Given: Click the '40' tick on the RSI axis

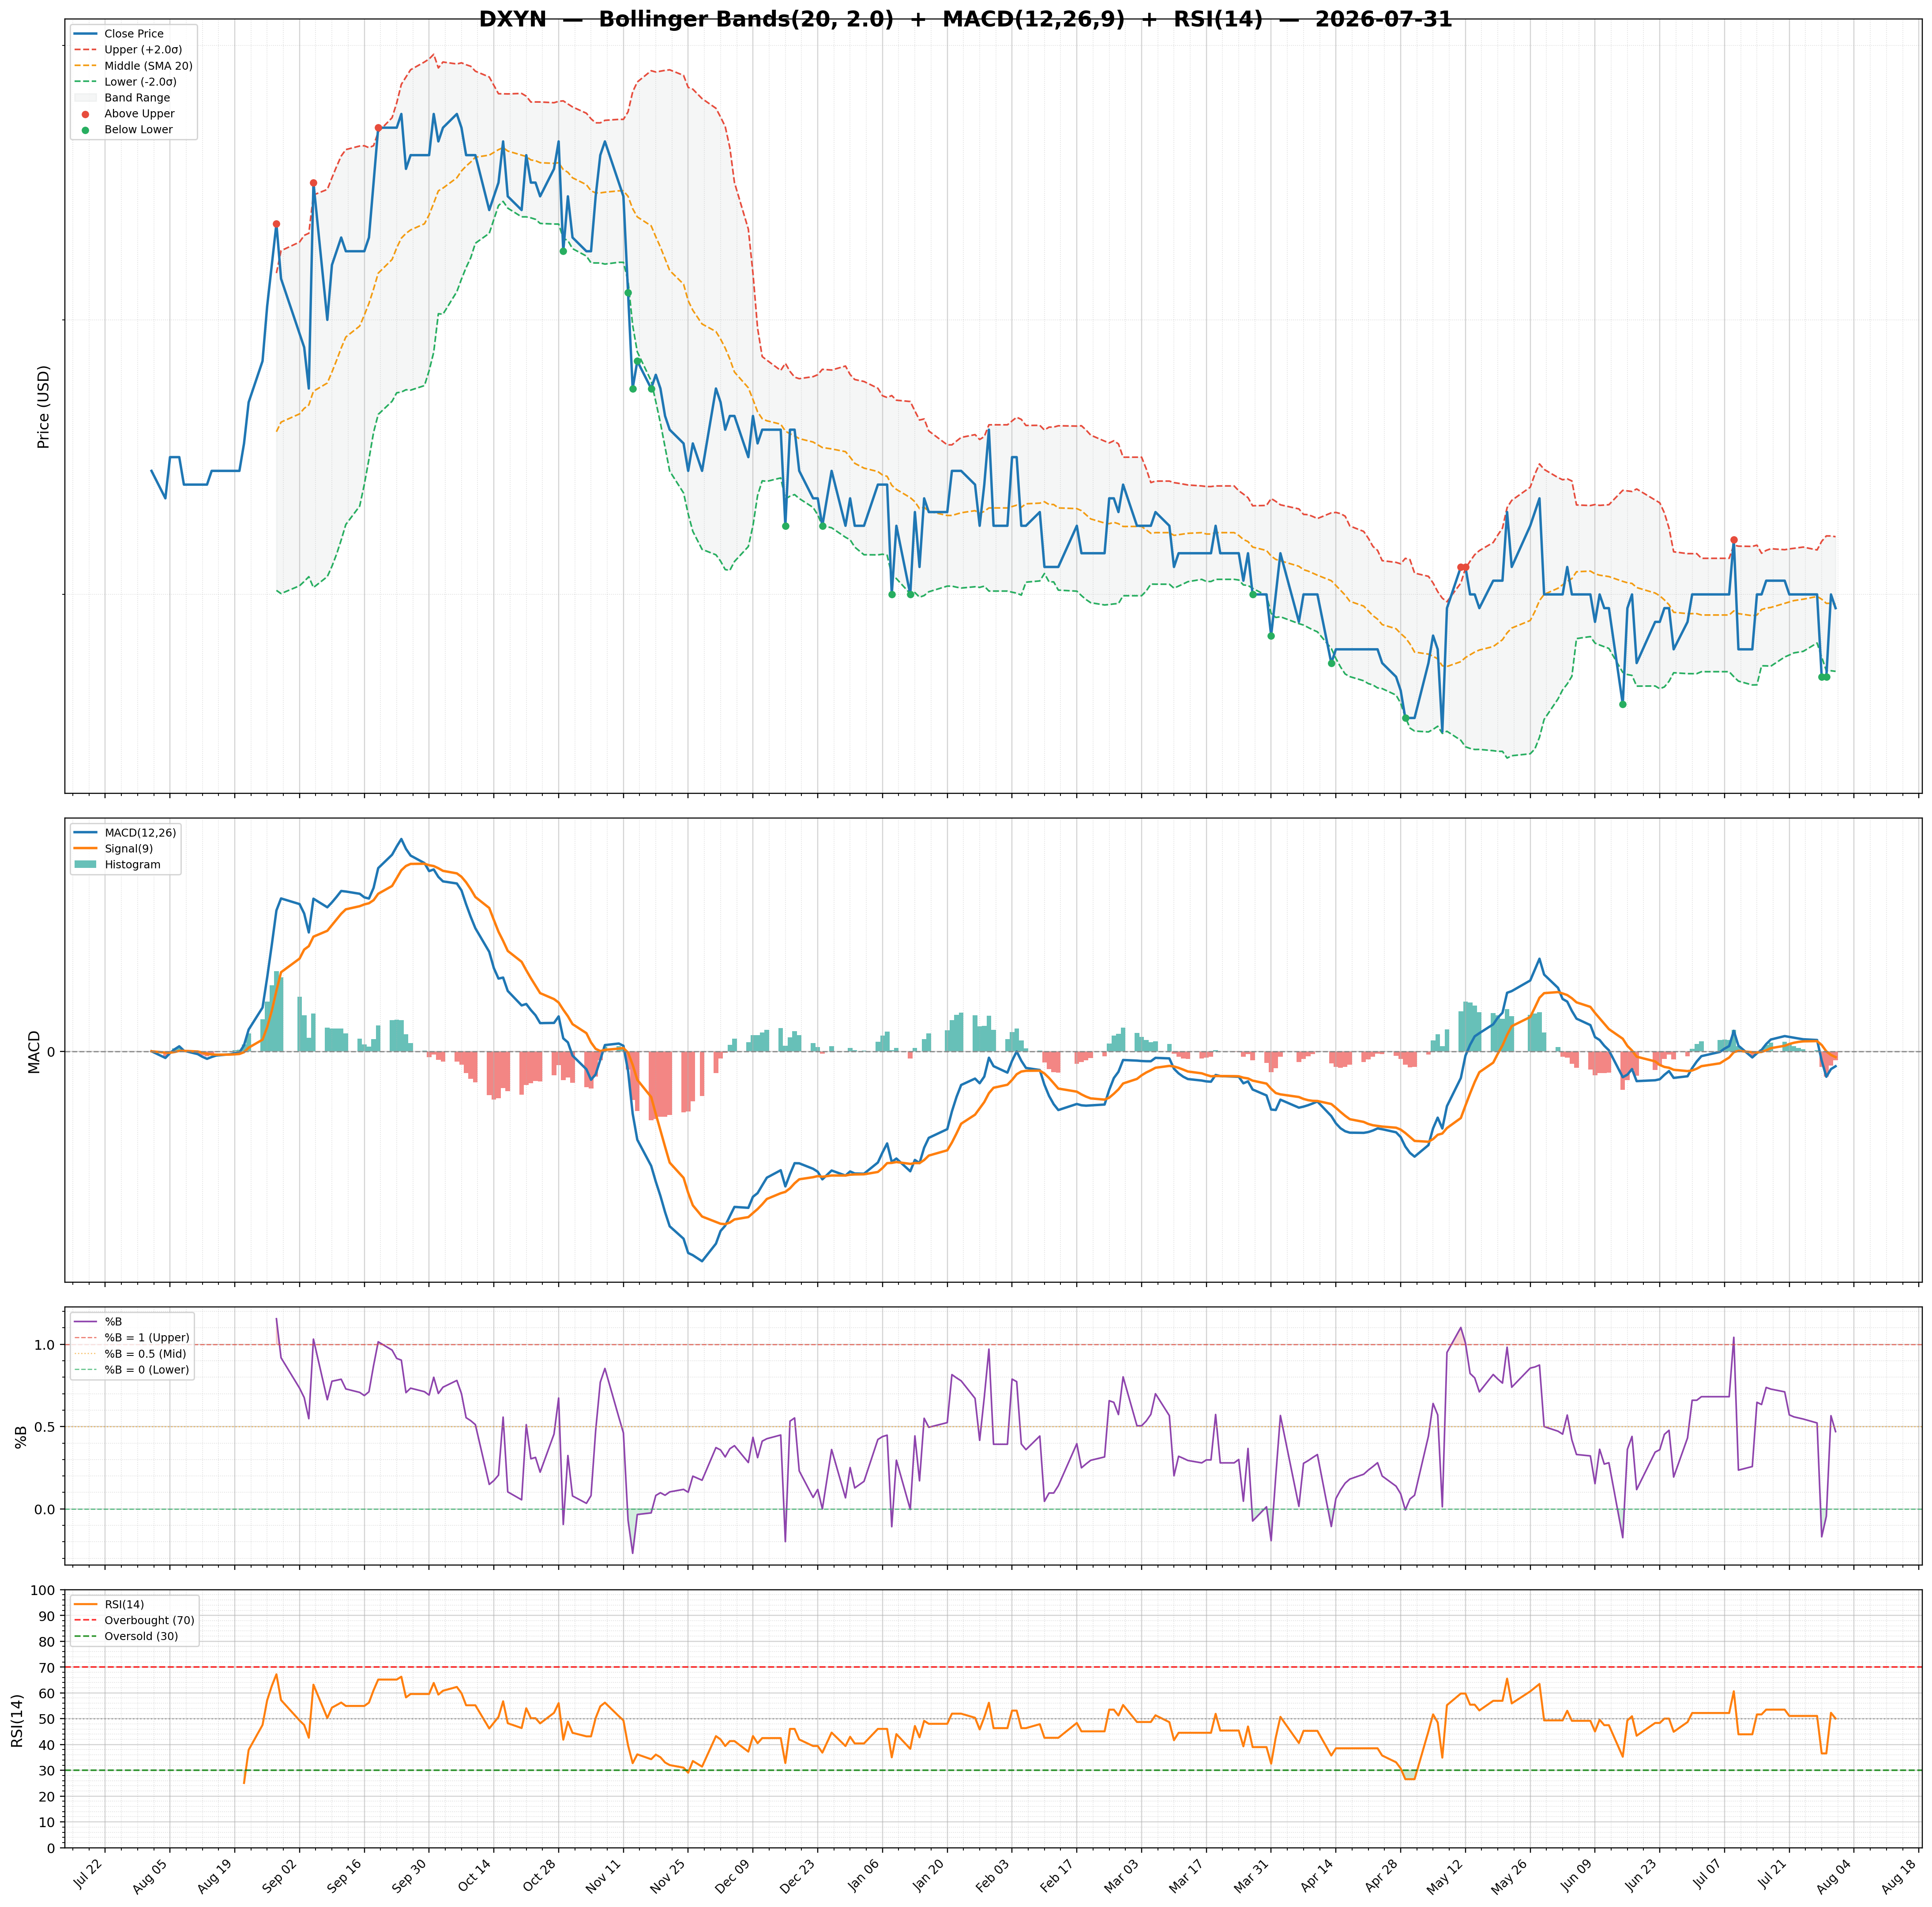Looking at the screenshot, I should 47,1746.
